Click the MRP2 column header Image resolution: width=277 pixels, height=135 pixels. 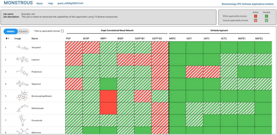point(172,39)
